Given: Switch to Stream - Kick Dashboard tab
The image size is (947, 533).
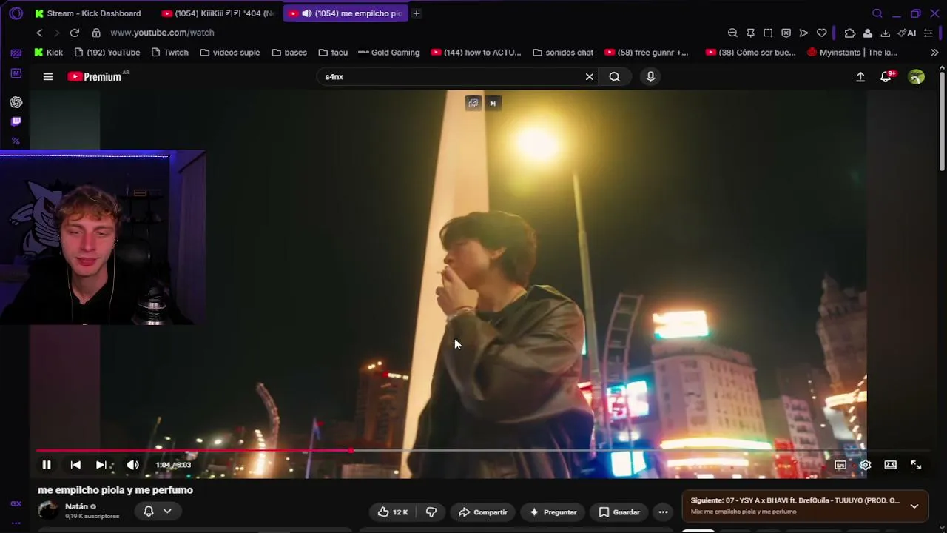Looking at the screenshot, I should (x=88, y=13).
